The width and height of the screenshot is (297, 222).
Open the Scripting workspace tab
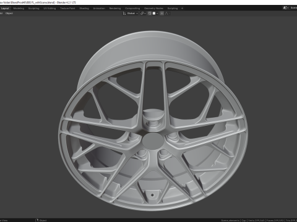173,9
